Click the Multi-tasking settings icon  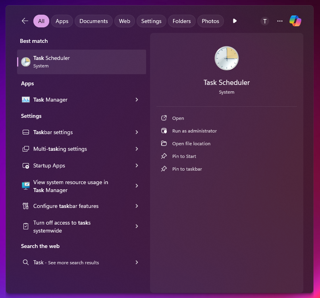click(x=26, y=149)
